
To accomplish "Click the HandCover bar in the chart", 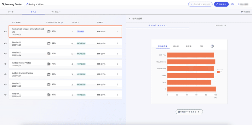I will 191,68.
